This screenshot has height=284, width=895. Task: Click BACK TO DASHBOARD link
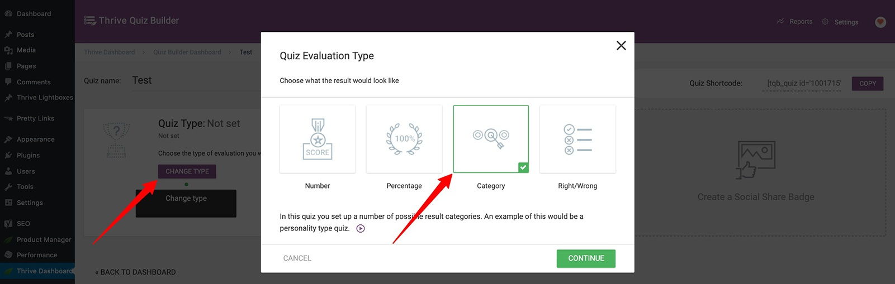tap(135, 272)
